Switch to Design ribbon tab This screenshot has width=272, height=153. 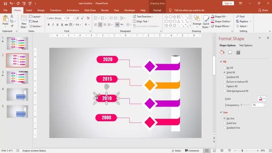pos(41,10)
